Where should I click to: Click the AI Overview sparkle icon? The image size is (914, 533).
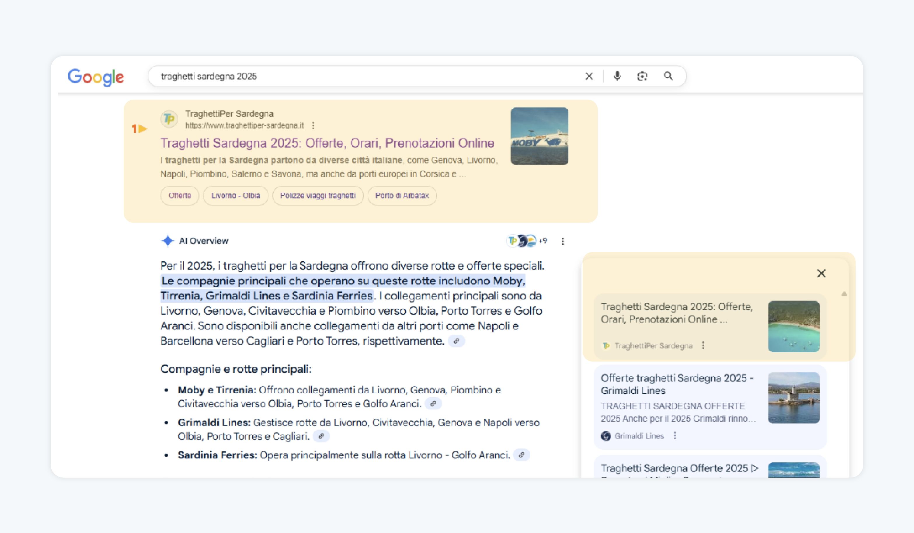[x=168, y=241]
